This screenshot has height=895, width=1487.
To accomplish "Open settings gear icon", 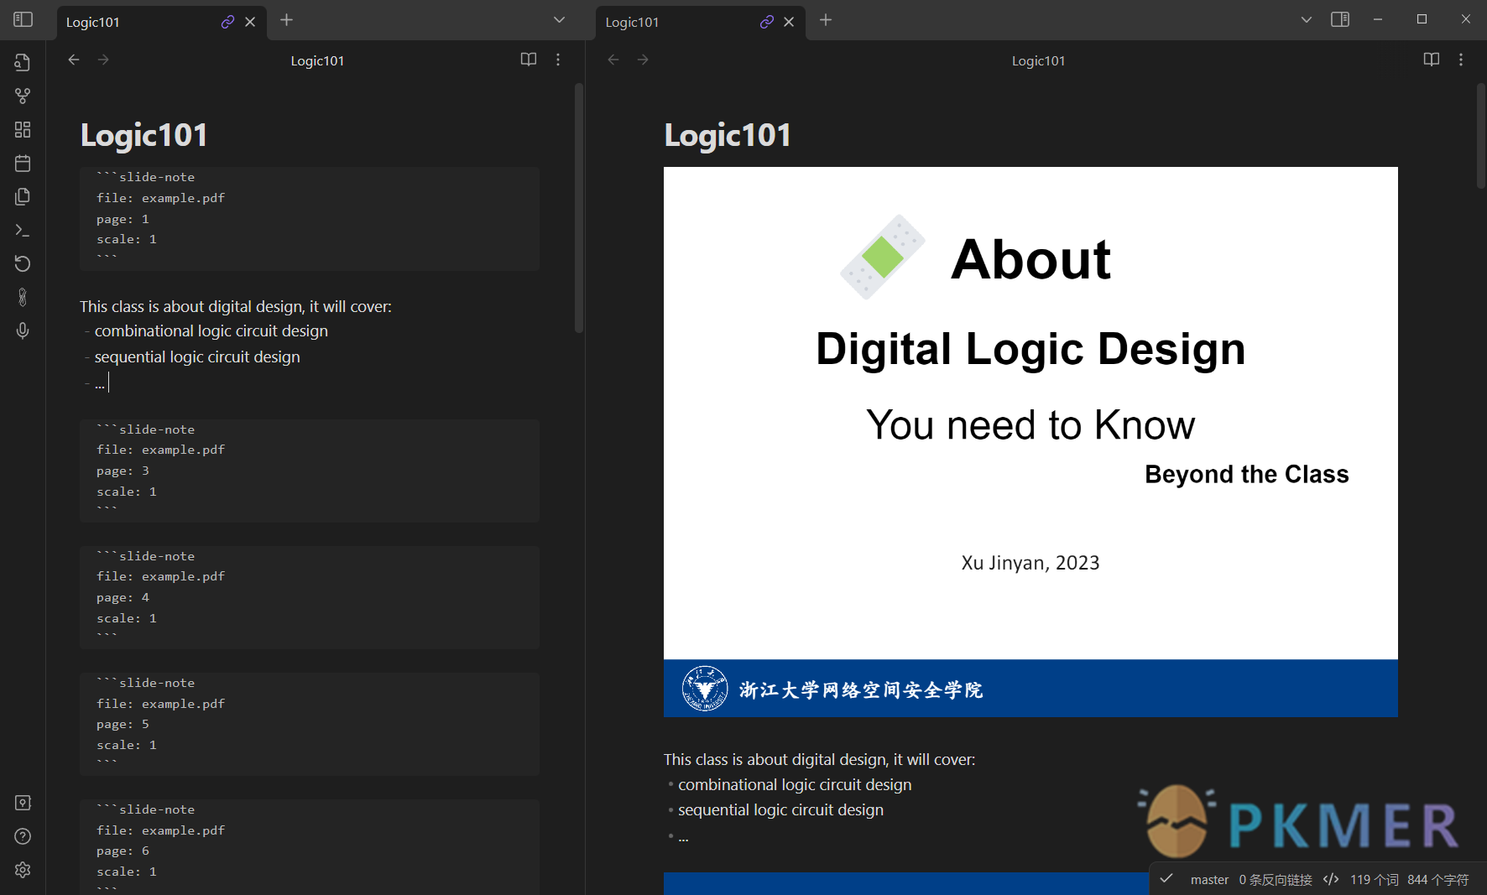I will (x=23, y=870).
